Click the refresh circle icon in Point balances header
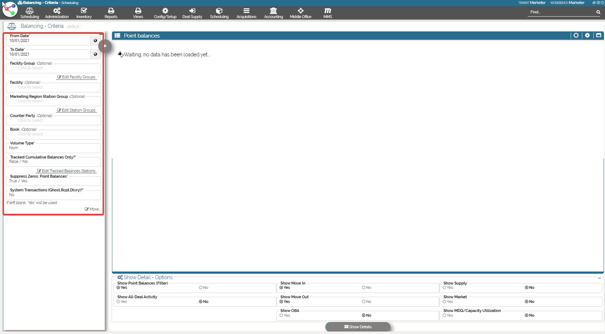The height and width of the screenshot is (334, 605). point(576,35)
